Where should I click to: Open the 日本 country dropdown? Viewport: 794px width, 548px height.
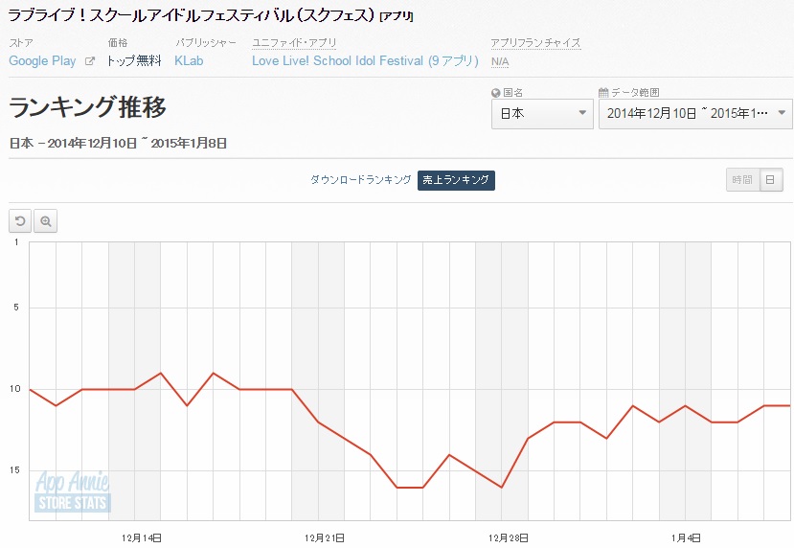point(542,114)
